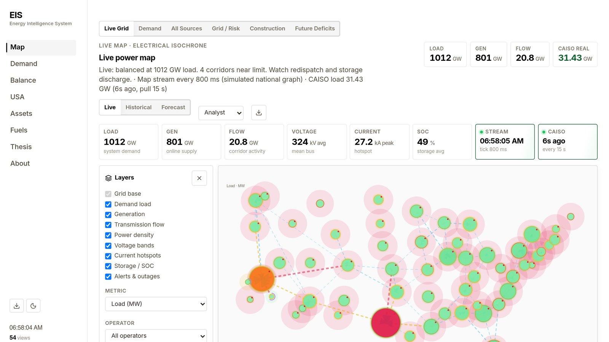Click green CAISO status dot

click(544, 132)
